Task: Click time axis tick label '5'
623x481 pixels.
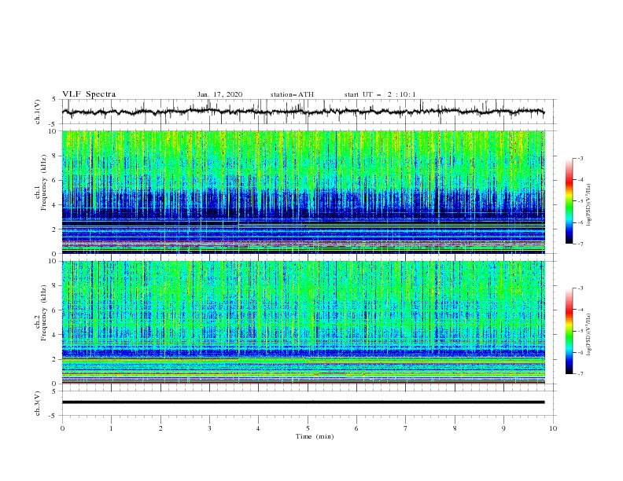Action: coord(308,428)
